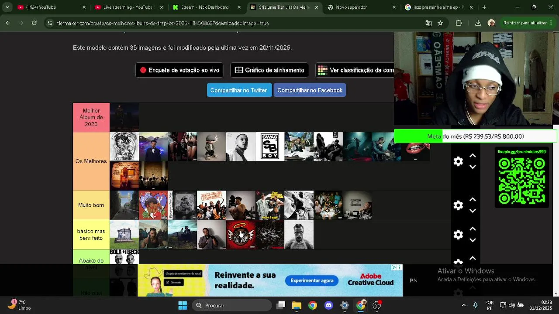Switch to Novo separador tab
This screenshot has height=314, width=559.
pos(362,7)
